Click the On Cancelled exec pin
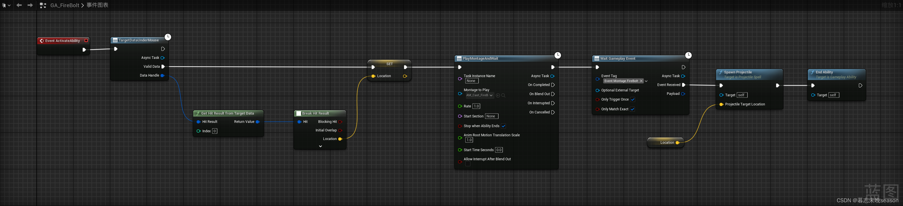 click(x=553, y=112)
